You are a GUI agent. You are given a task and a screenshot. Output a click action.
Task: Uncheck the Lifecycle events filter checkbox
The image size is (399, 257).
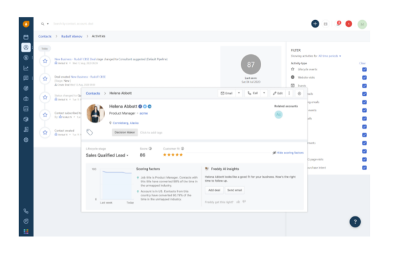[364, 70]
